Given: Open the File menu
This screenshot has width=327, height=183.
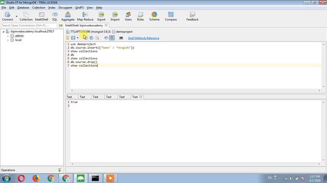Looking at the screenshot, I should (x=4, y=8).
